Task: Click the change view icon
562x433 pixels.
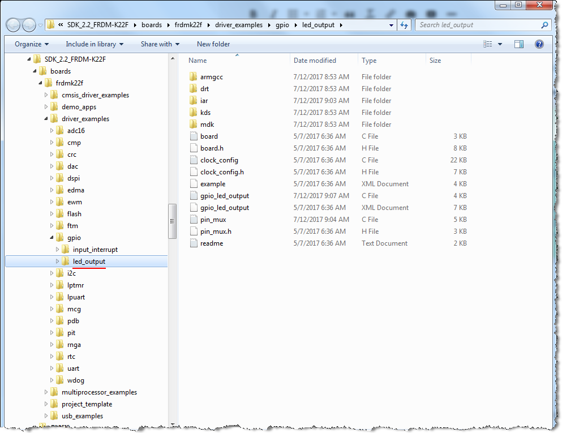Action: pos(487,44)
